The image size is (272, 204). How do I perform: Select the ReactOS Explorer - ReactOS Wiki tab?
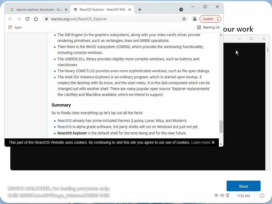pyautogui.click(x=103, y=10)
